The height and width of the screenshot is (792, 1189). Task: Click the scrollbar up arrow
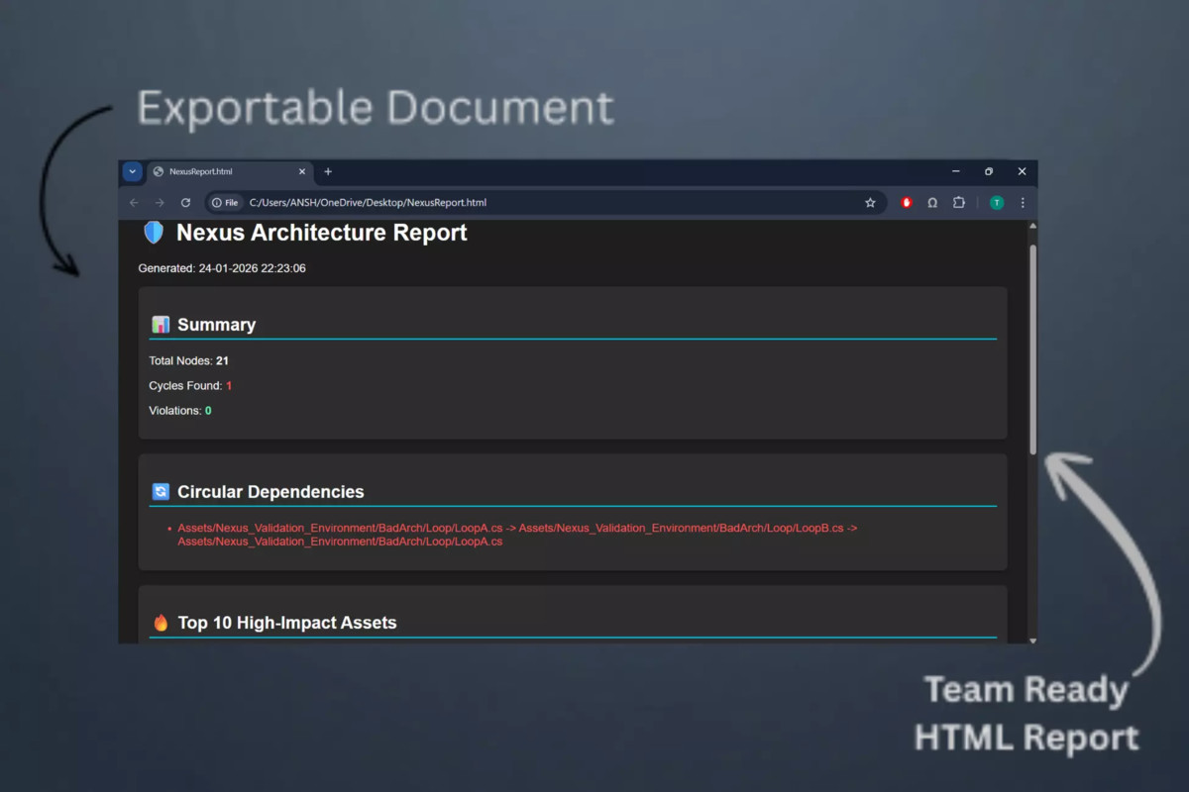[x=1033, y=227]
